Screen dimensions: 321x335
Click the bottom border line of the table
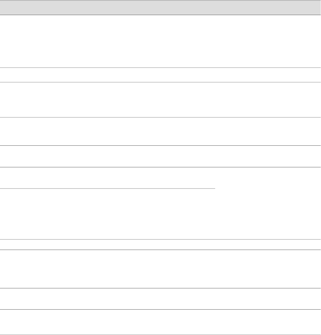pos(160,334)
